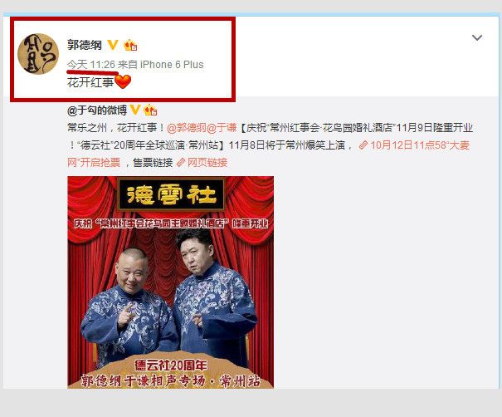Open the 郭德纲 username link
The width and height of the screenshot is (502, 417).
tap(85, 45)
